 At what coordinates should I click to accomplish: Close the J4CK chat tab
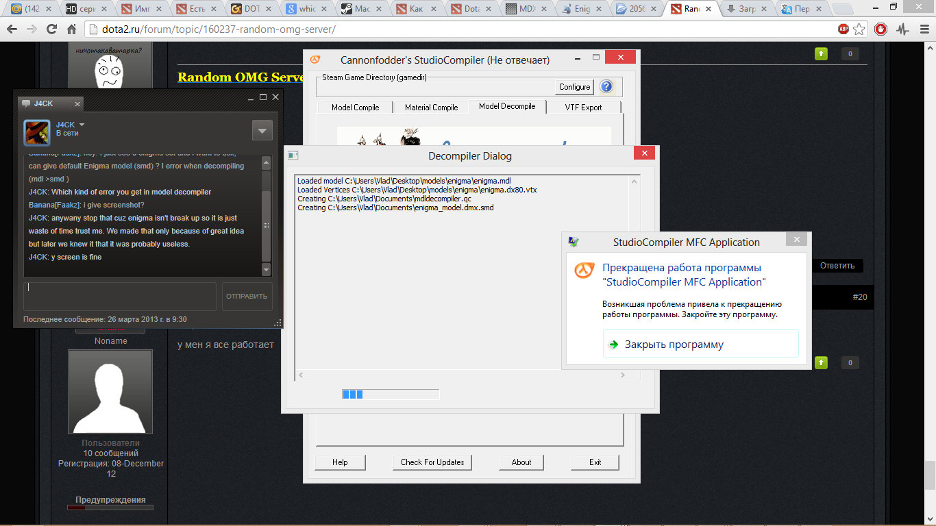77,104
